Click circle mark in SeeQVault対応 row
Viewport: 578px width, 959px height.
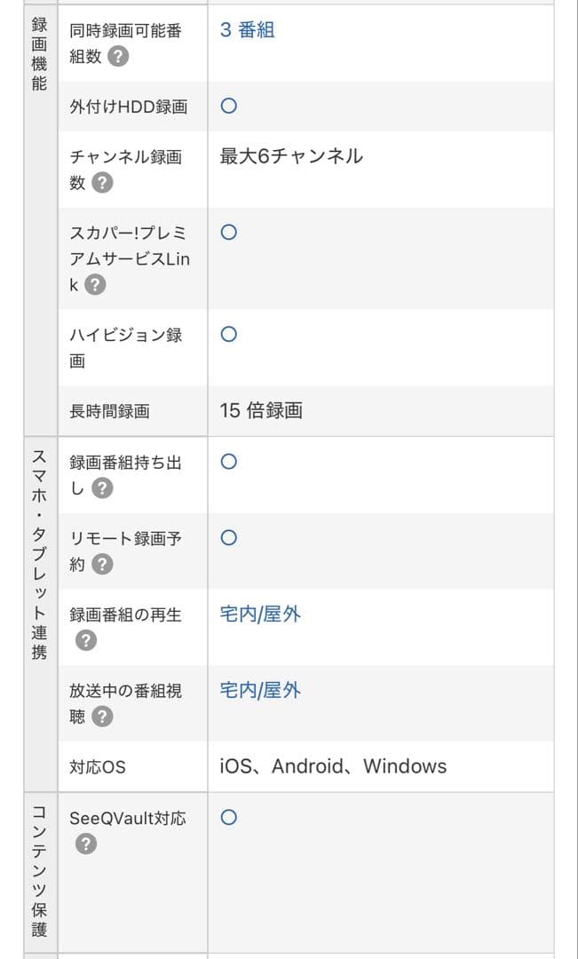pyautogui.click(x=228, y=818)
